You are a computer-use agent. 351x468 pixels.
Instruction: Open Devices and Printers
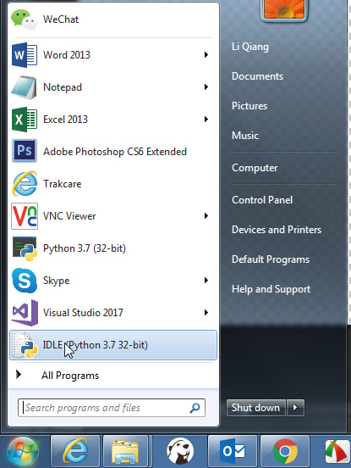277,230
